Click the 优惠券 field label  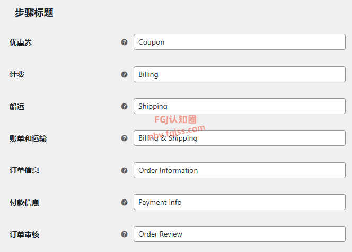(21, 42)
